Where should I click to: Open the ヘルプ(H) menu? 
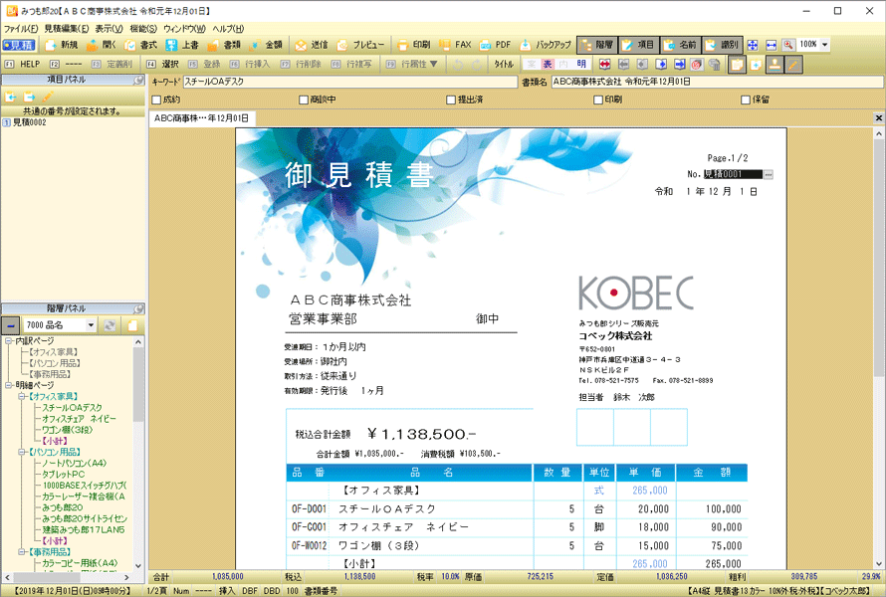[228, 29]
